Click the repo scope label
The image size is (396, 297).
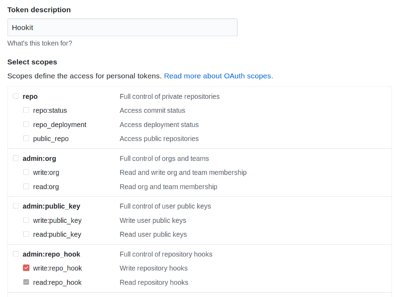30,96
